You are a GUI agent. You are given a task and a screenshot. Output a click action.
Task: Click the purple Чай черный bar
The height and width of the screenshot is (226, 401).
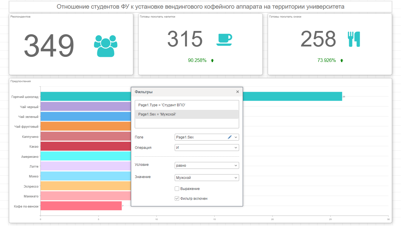(x=85, y=107)
